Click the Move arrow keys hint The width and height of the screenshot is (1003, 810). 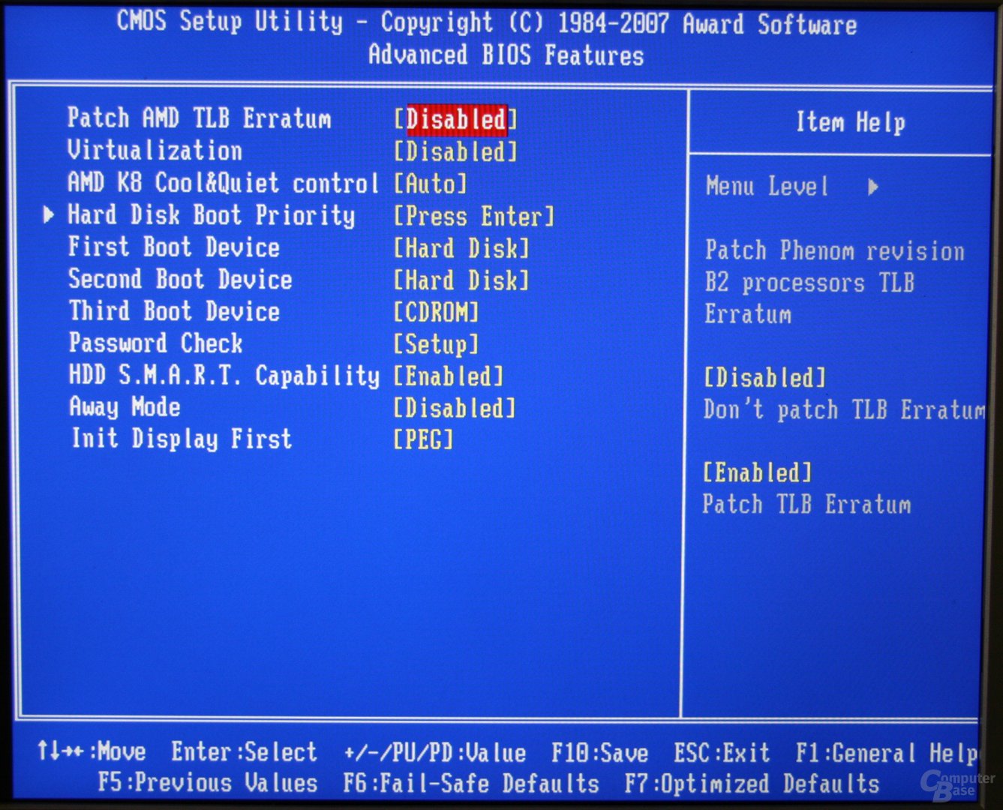(x=92, y=751)
